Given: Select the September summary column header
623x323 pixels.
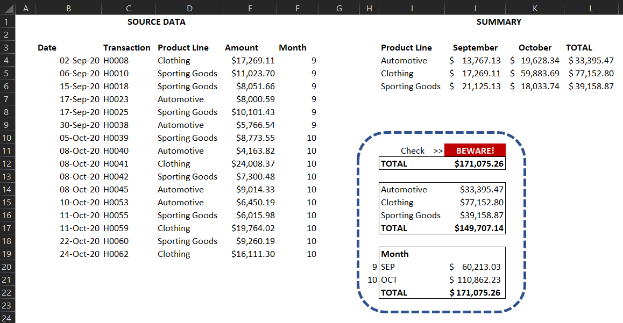Looking at the screenshot, I should pyautogui.click(x=475, y=47).
